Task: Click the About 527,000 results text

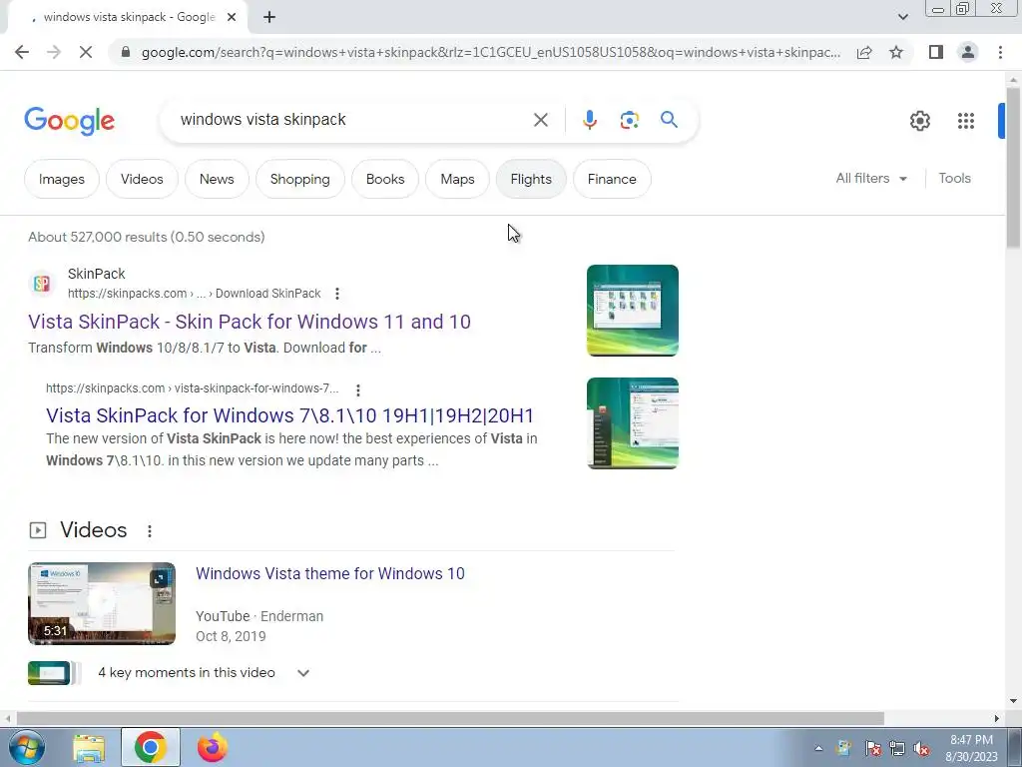Action: (146, 237)
